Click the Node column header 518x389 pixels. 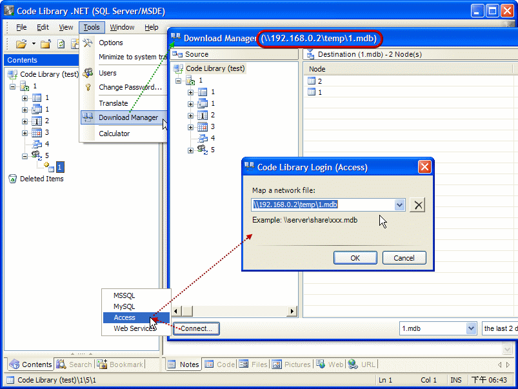407,69
